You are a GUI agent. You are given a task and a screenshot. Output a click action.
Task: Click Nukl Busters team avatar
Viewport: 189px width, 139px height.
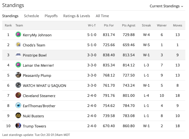(18, 116)
